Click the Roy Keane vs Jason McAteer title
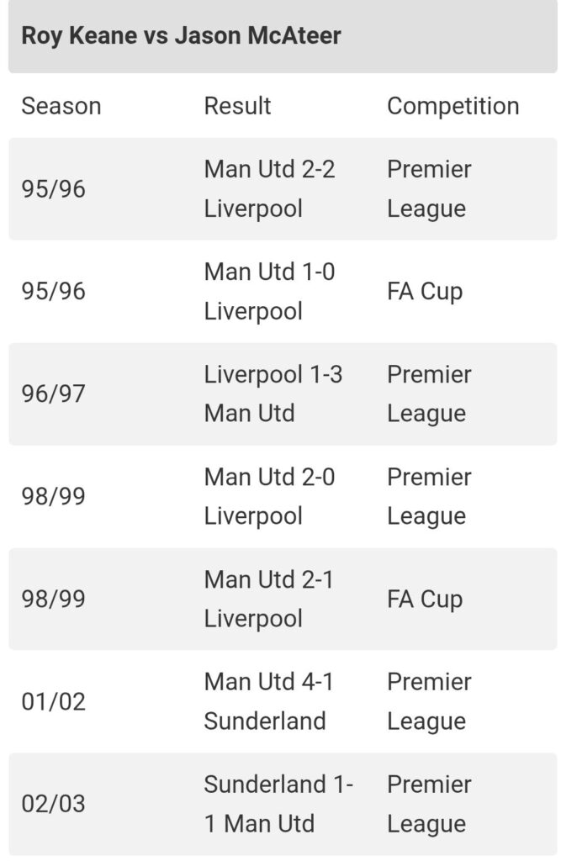This screenshot has height=861, width=561. pyautogui.click(x=181, y=36)
